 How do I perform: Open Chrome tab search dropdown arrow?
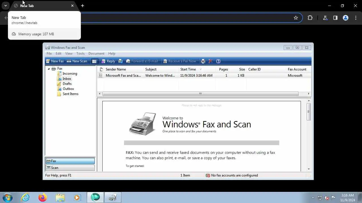coord(5,6)
